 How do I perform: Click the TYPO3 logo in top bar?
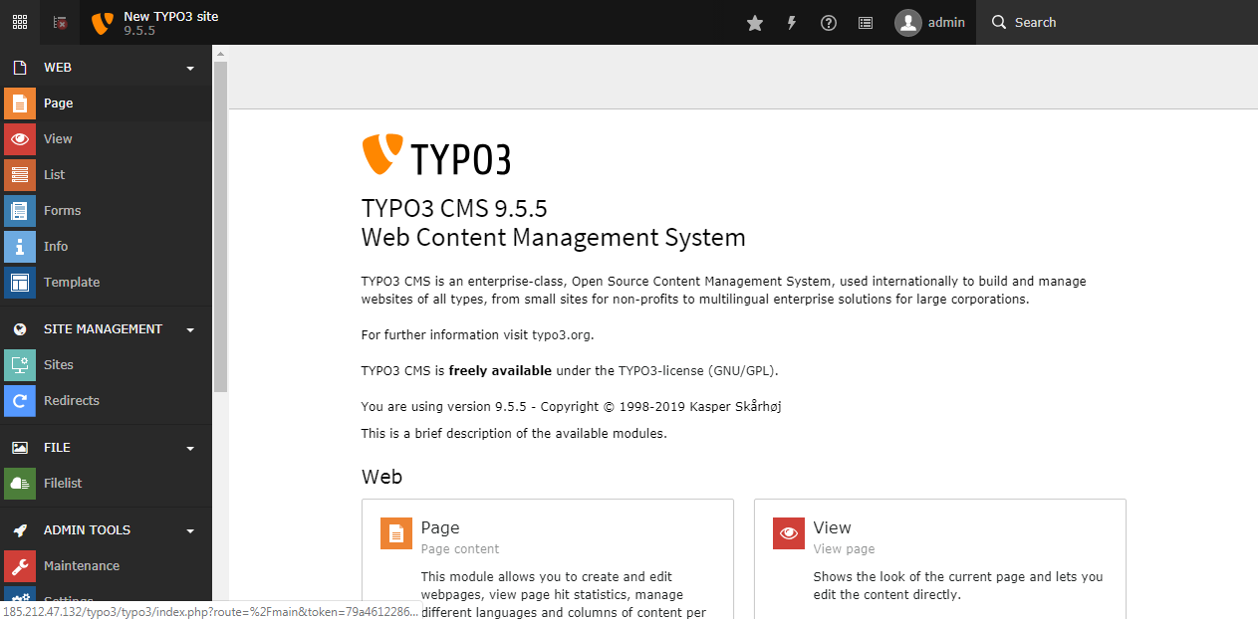102,23
